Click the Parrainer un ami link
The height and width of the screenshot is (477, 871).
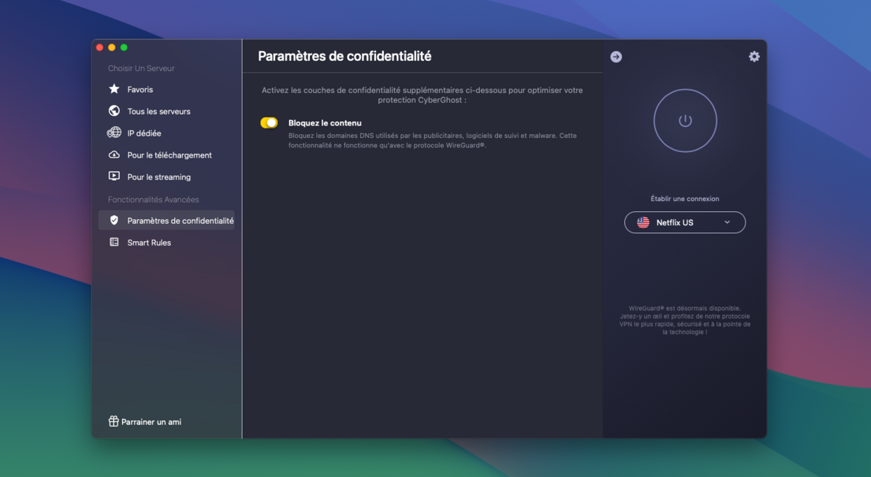click(x=151, y=422)
